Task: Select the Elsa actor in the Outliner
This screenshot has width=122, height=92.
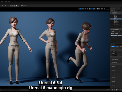Action: tap(116, 15)
